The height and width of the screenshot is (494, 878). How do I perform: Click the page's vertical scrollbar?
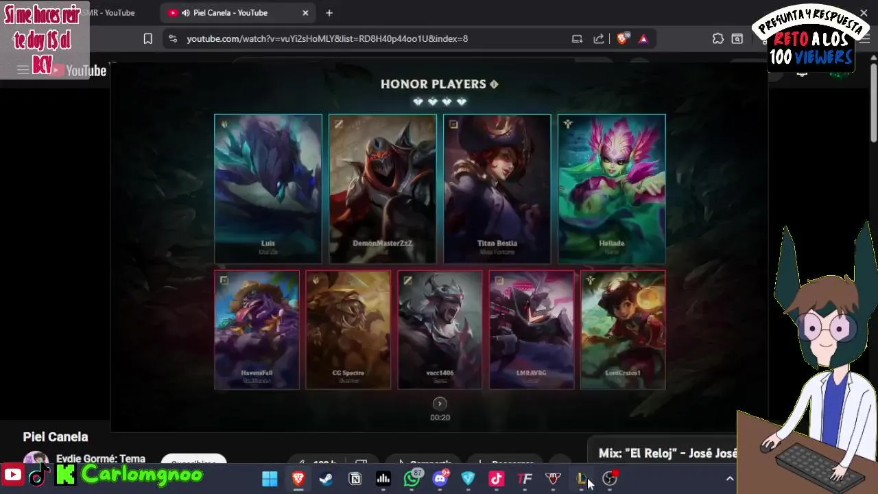(873, 103)
